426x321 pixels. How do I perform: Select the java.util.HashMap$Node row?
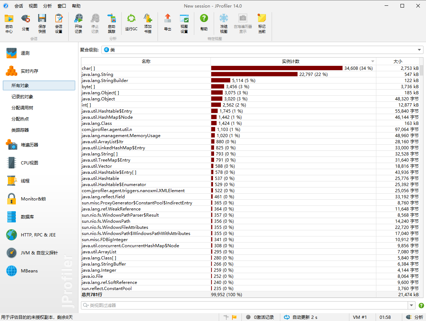250,117
